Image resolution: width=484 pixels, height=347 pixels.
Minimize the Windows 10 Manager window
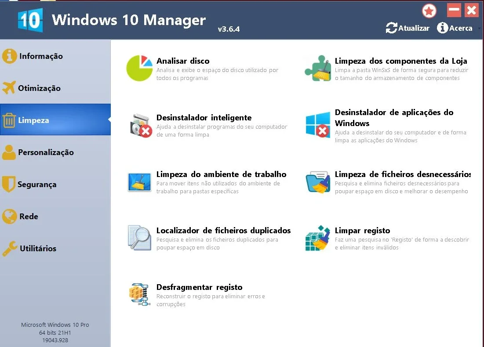(x=454, y=10)
